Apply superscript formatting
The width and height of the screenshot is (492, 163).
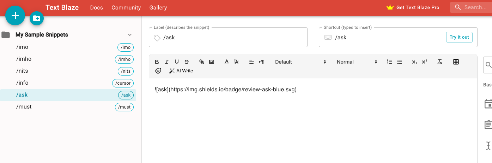coord(425,62)
